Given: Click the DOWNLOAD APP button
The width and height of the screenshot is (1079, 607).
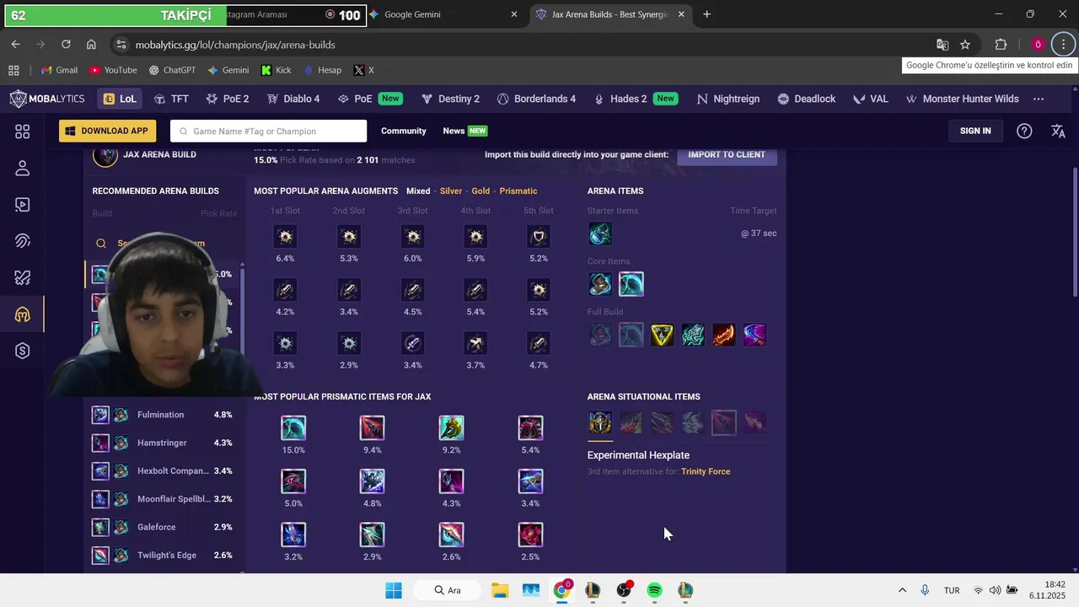Looking at the screenshot, I should pyautogui.click(x=107, y=131).
